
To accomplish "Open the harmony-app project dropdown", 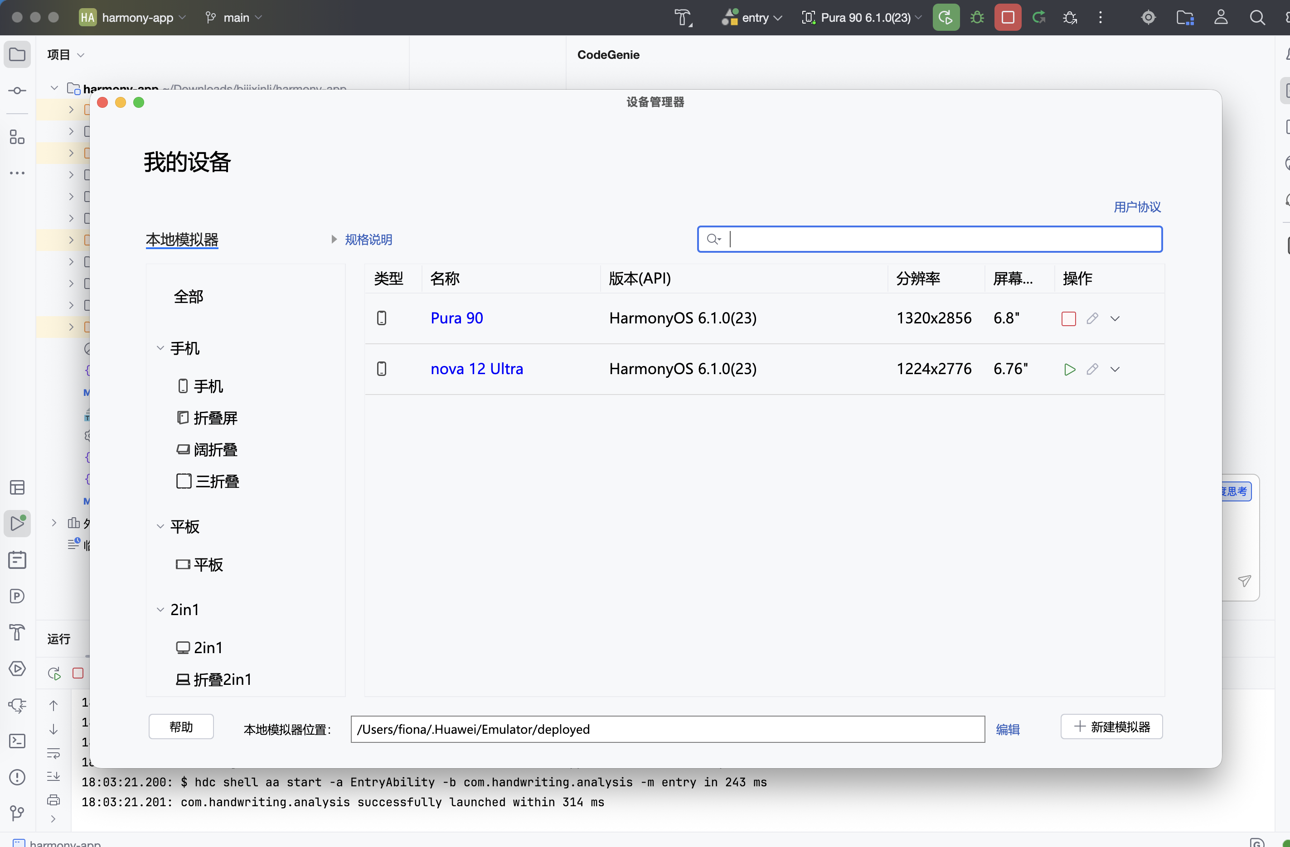I will (x=133, y=17).
